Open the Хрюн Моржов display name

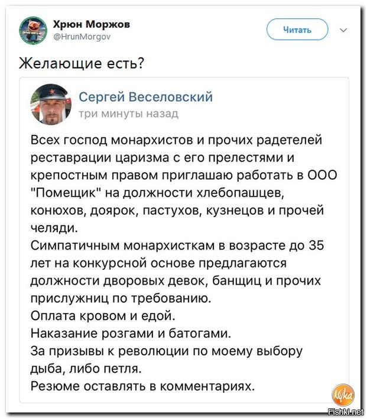click(92, 24)
